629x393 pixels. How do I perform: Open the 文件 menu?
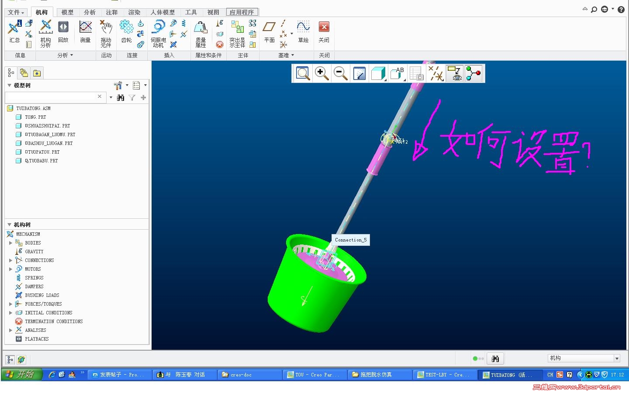16,12
